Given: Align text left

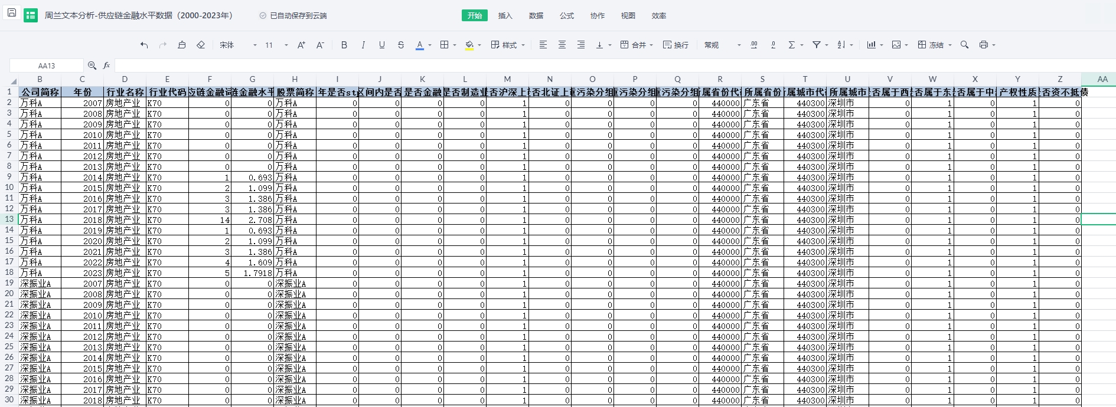Looking at the screenshot, I should click(x=543, y=45).
